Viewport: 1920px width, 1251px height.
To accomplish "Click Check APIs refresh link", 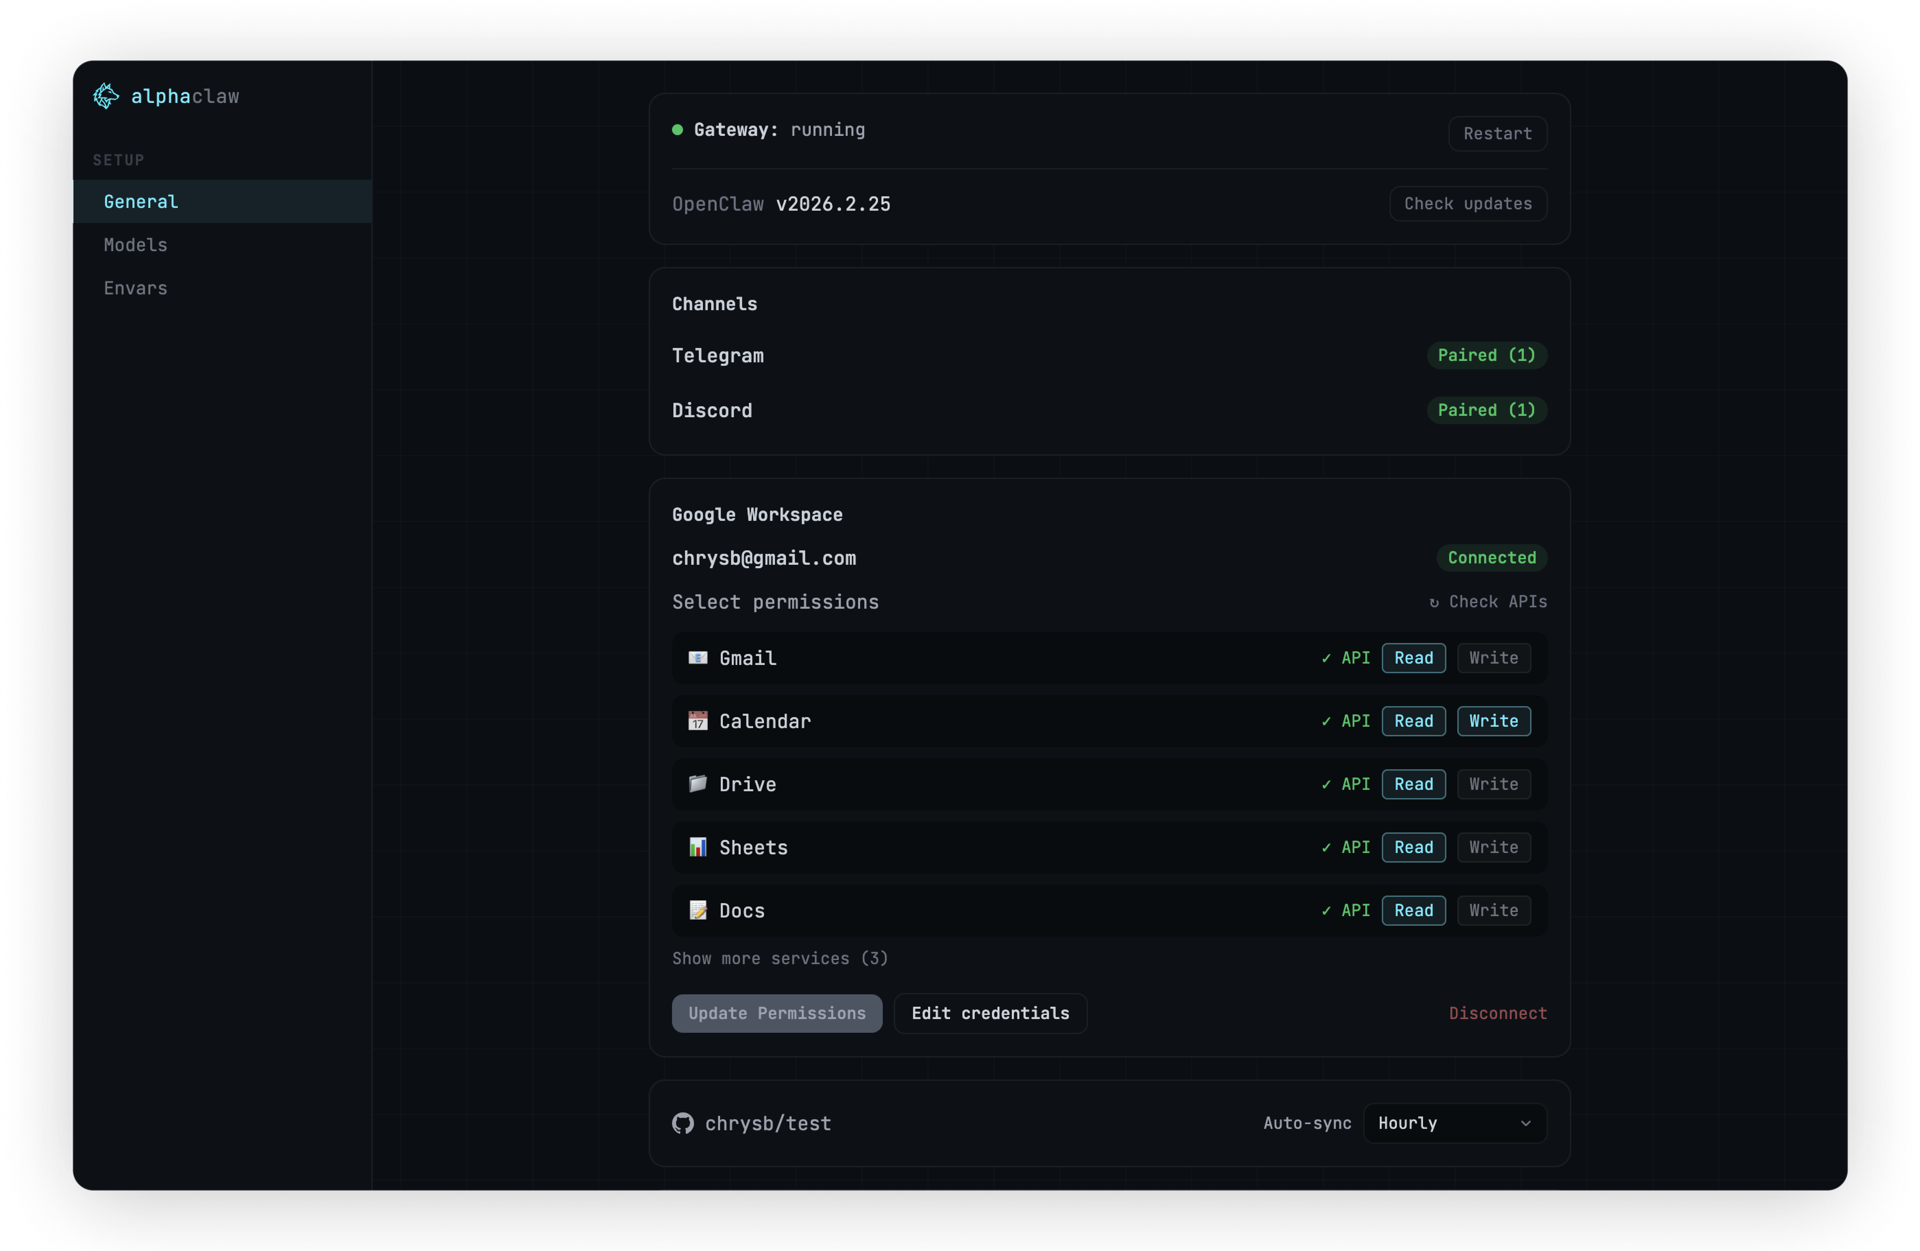I will click(x=1489, y=602).
